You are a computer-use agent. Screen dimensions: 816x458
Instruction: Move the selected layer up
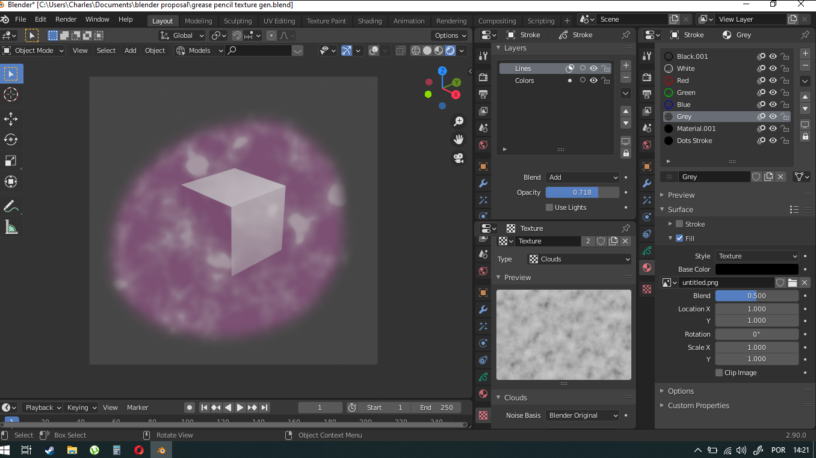pos(626,111)
